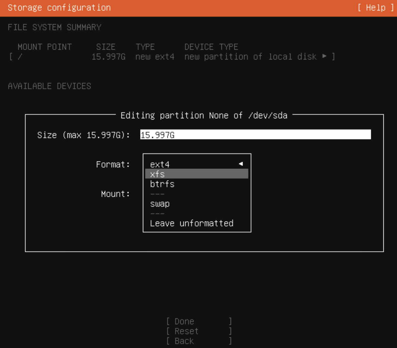Image resolution: width=397 pixels, height=348 pixels.
Task: Choose Leave unformatted option
Action: pyautogui.click(x=197, y=223)
